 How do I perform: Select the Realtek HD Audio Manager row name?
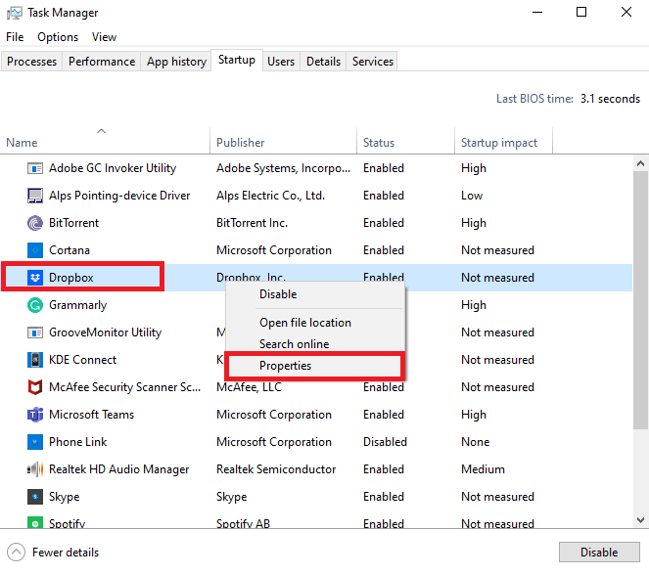(118, 469)
